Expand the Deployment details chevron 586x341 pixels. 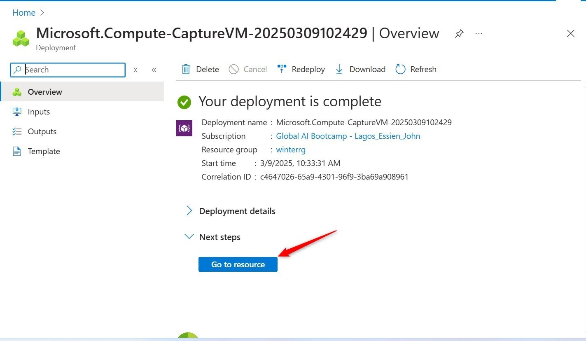[189, 211]
